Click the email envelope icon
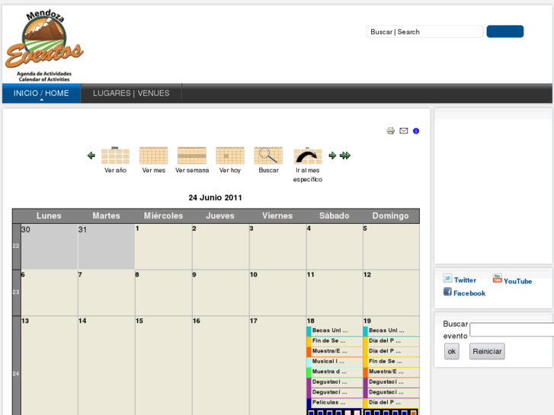 (x=403, y=131)
